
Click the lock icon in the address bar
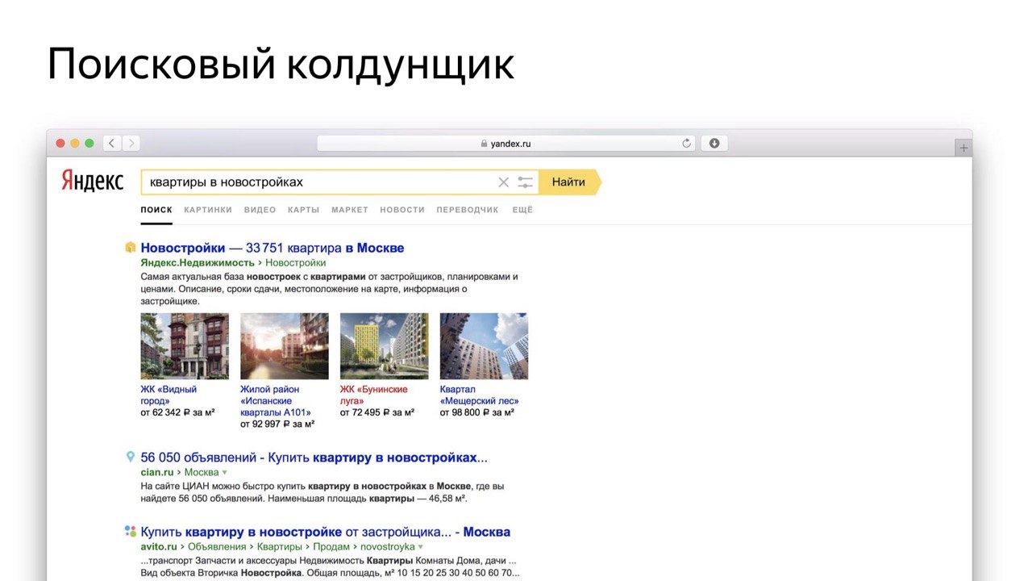484,144
